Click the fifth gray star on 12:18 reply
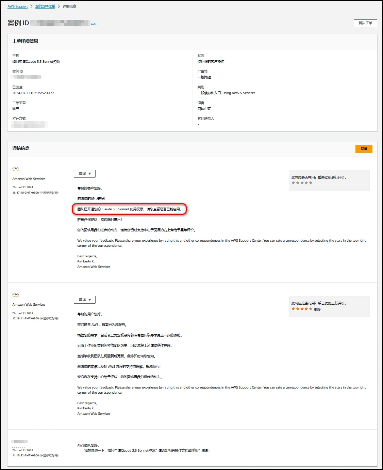Viewport: 383px width, 470px height. (311, 309)
